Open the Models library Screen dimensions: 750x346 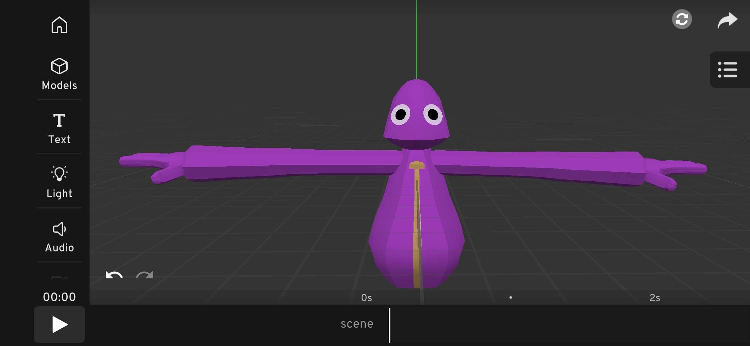[x=59, y=74]
